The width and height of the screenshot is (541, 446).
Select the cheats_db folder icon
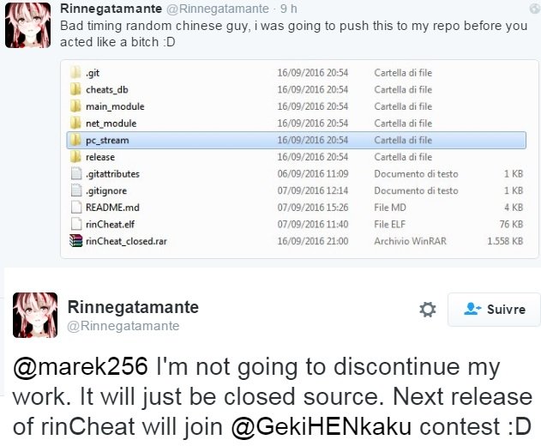75,90
